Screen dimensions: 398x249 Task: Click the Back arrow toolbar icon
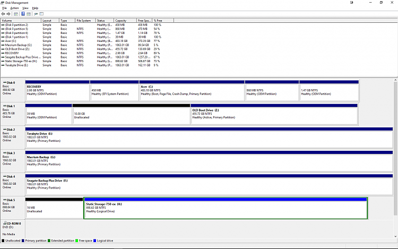coord(4,14)
